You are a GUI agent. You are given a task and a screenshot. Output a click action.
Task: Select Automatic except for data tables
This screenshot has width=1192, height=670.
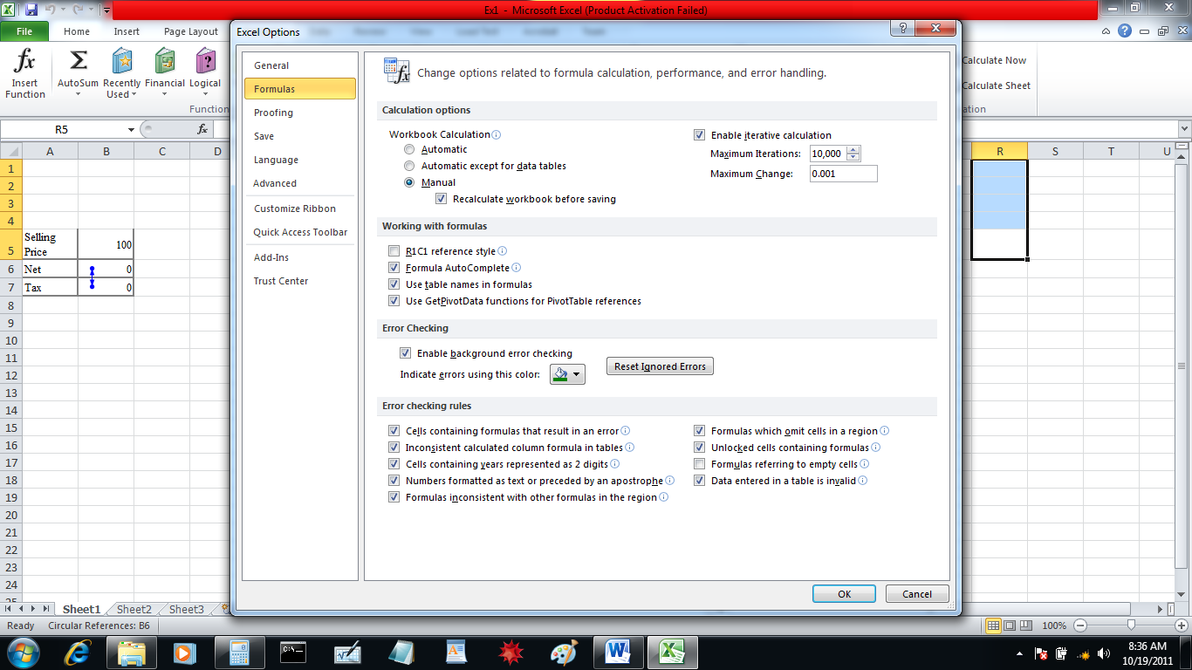click(409, 166)
